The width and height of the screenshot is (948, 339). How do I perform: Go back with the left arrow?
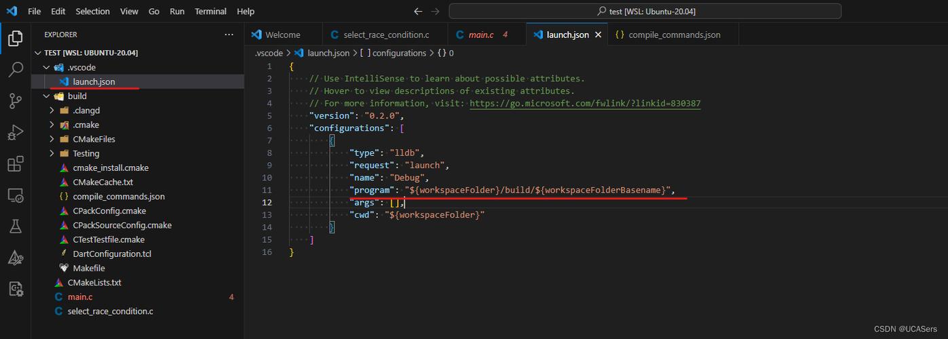point(418,12)
